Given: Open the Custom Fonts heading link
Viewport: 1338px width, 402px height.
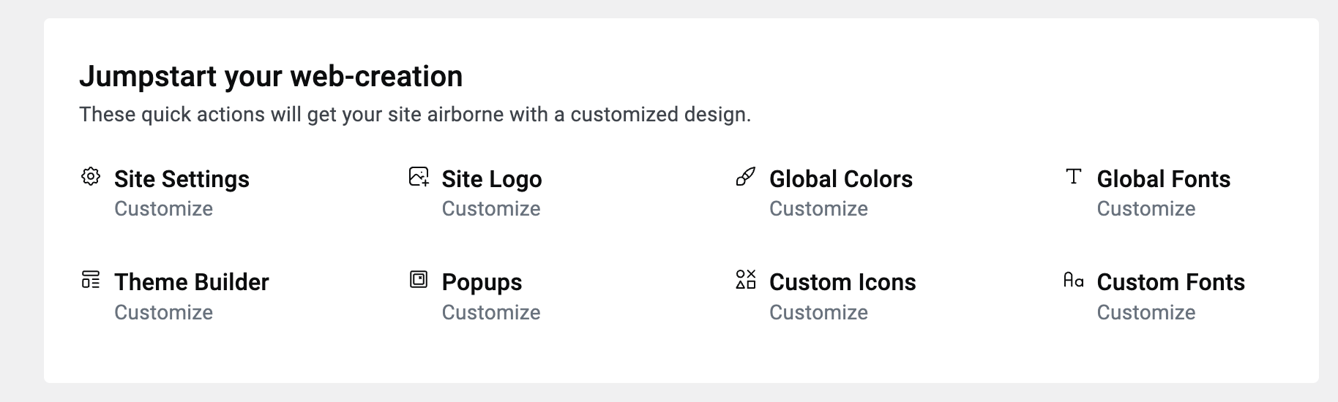Looking at the screenshot, I should tap(1170, 282).
